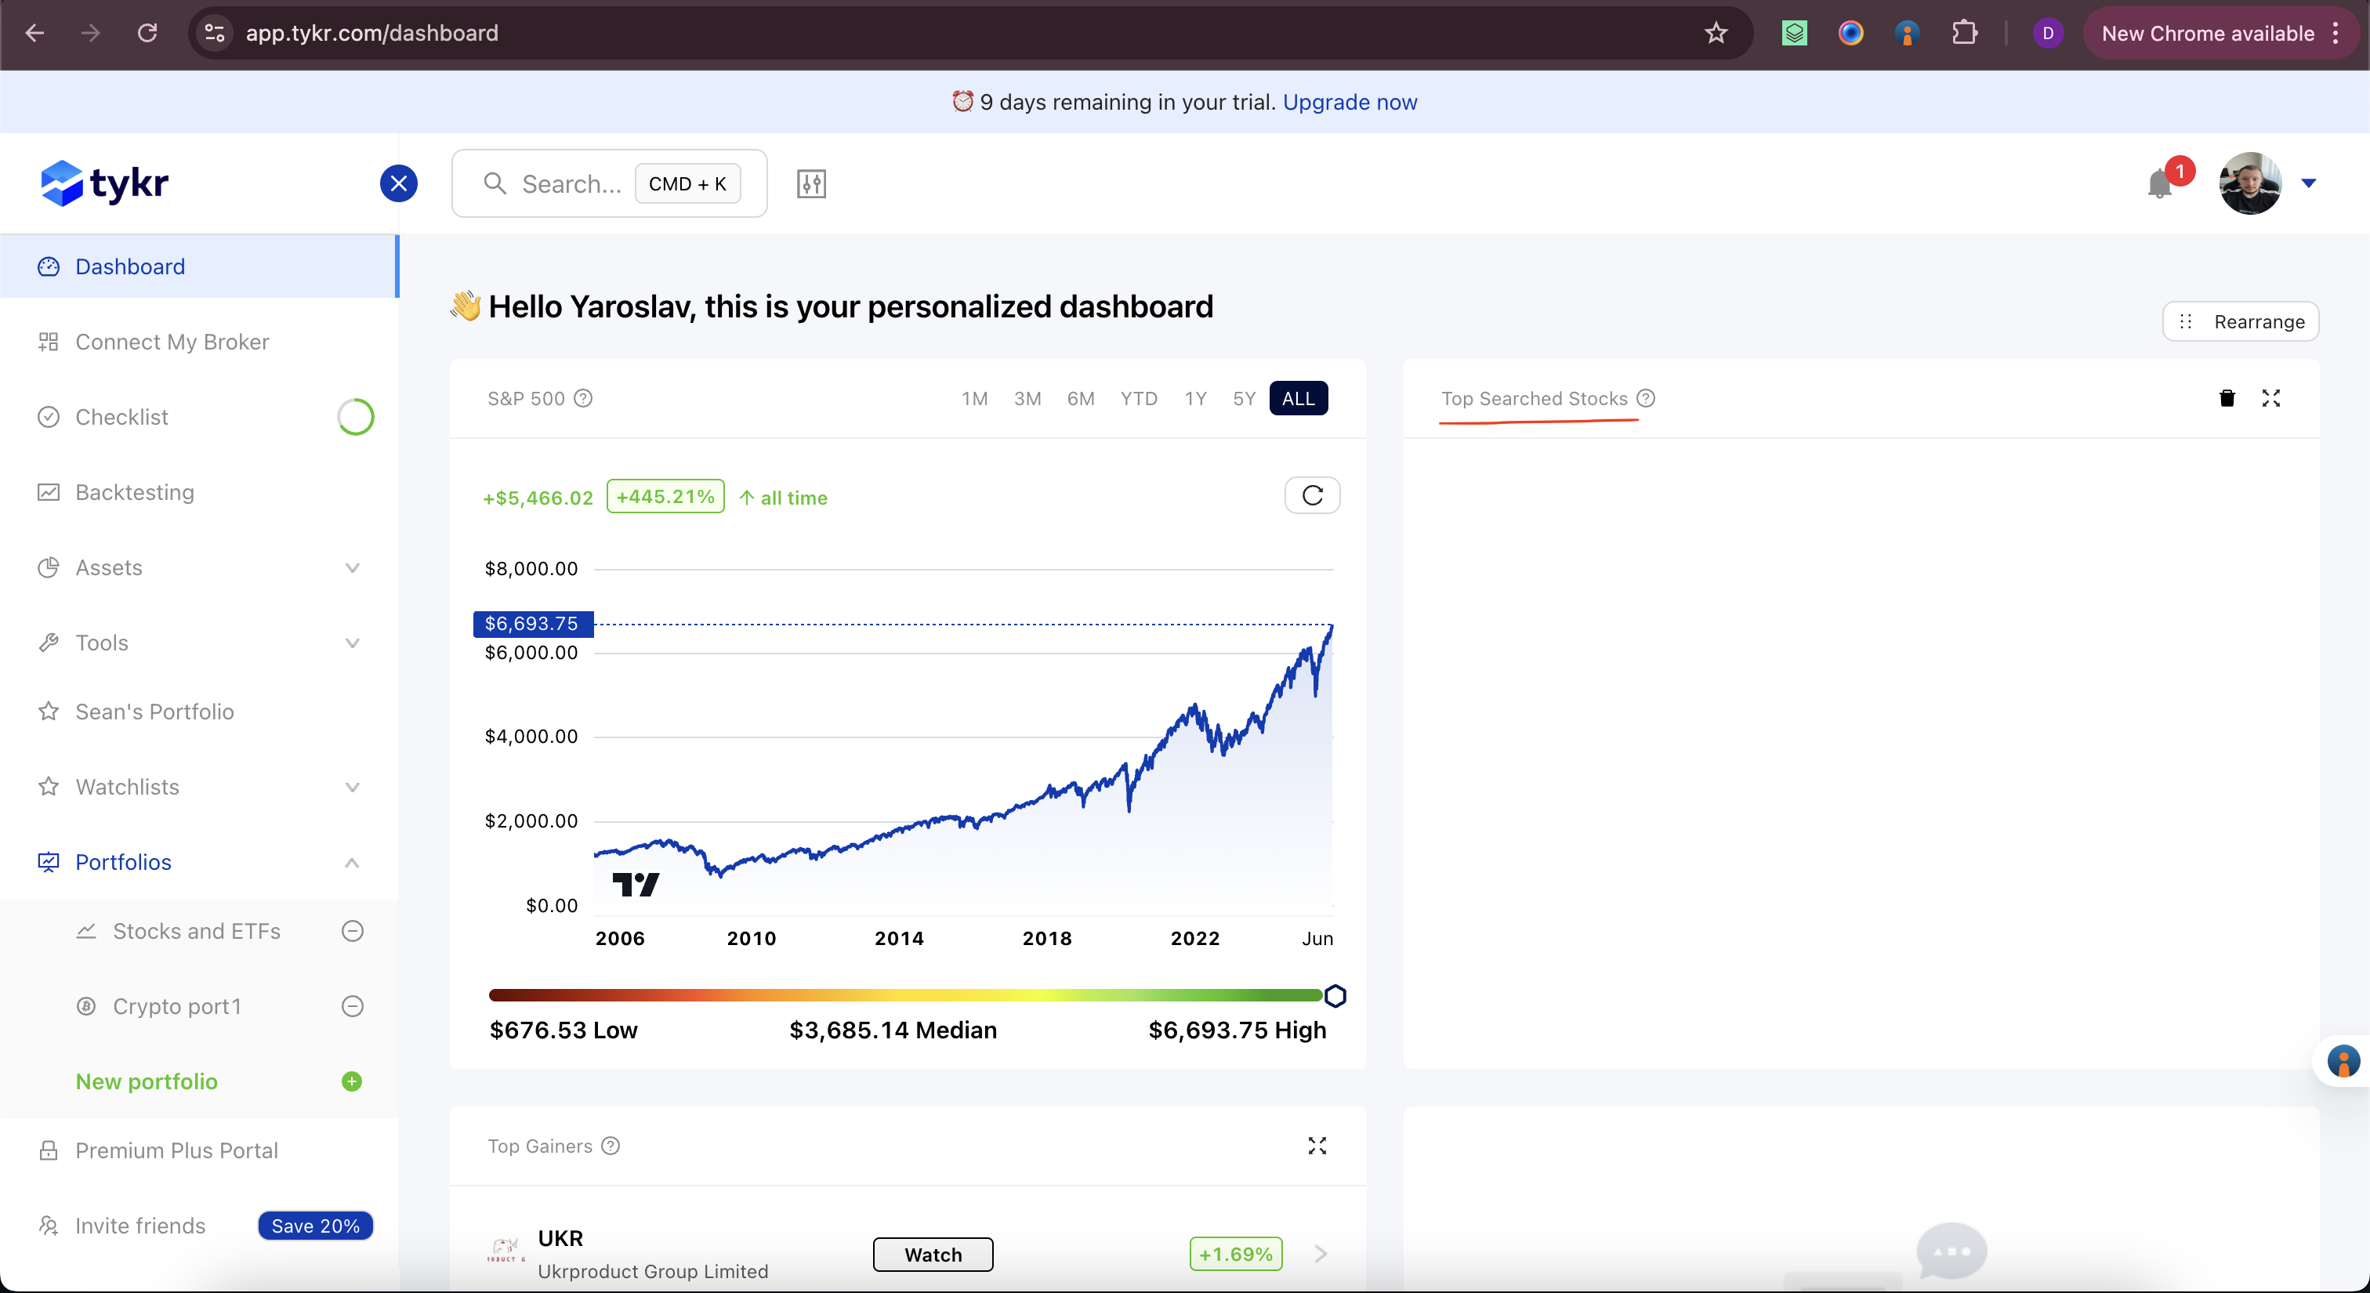Viewport: 2370px width, 1293px height.
Task: Click the Upgrade now link
Action: pyautogui.click(x=1350, y=102)
